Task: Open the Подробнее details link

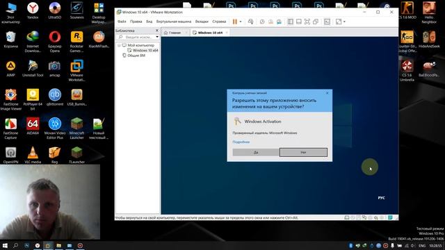Action: click(241, 142)
